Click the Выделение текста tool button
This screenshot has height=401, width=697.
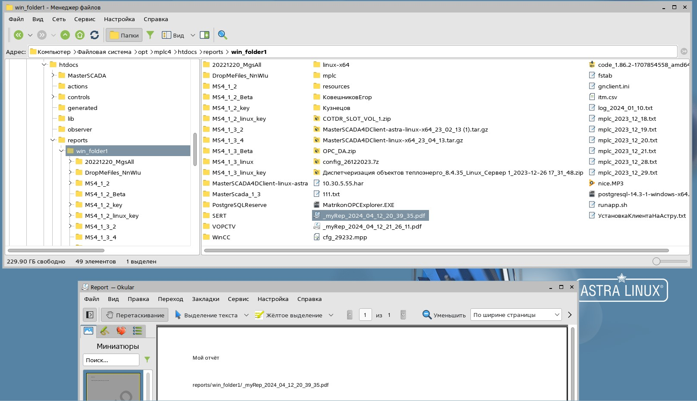click(x=206, y=315)
